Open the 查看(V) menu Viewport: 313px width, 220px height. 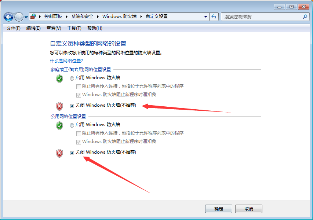coord(54,28)
